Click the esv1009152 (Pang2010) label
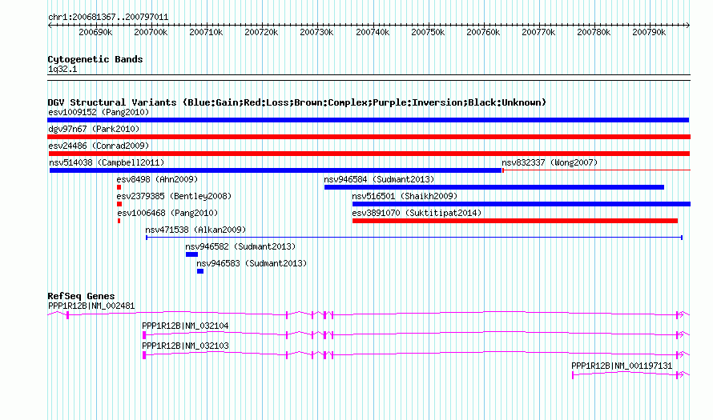 [x=99, y=112]
